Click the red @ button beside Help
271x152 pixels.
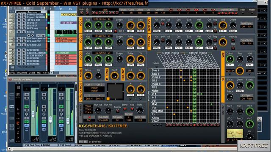click(x=87, y=13)
